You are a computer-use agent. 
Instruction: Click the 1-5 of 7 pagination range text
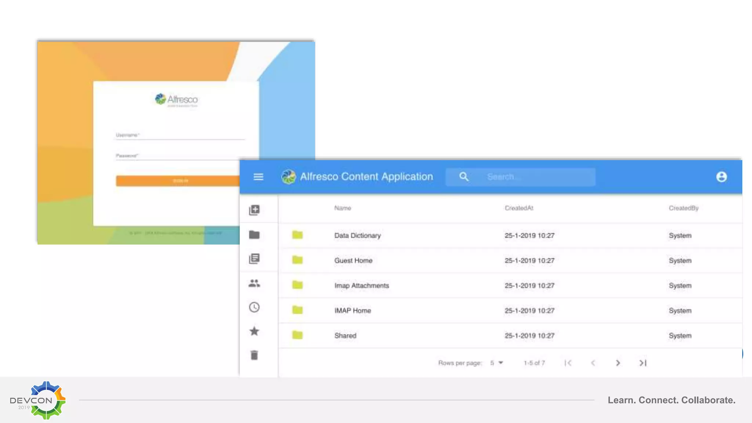(534, 363)
